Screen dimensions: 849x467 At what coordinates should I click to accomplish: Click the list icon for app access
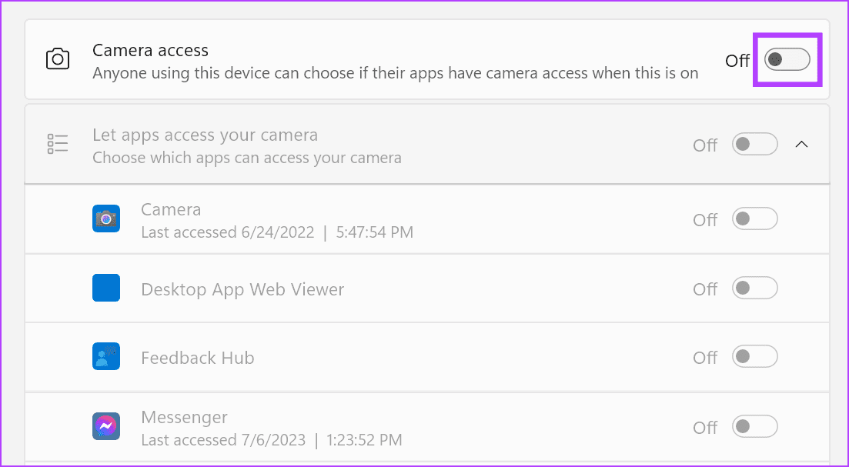coord(58,144)
